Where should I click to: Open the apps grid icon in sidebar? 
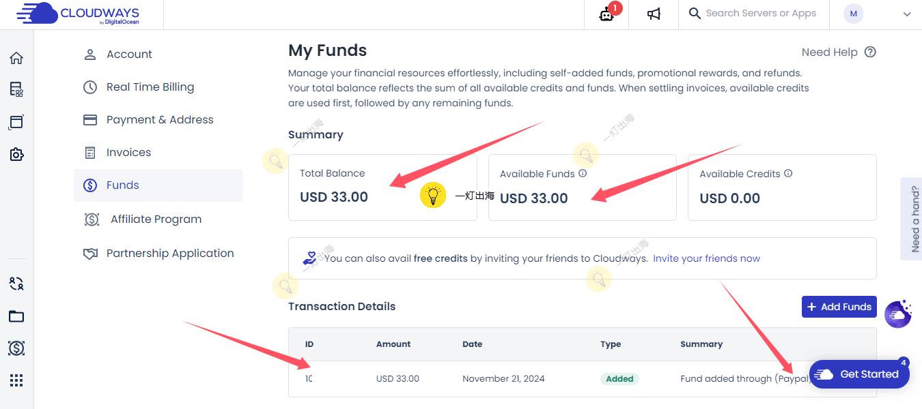(16, 380)
